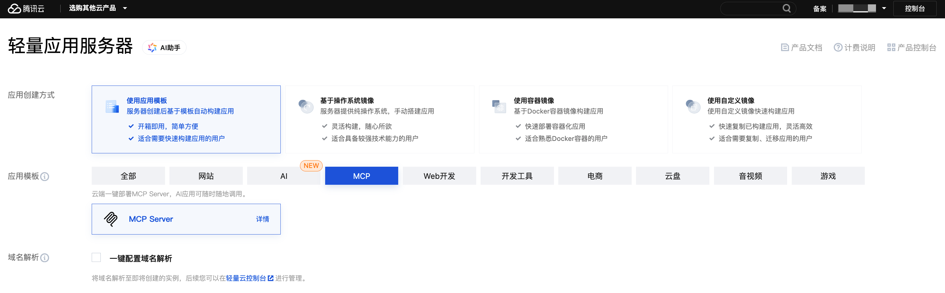Click the Tencent Cloud logo
The height and width of the screenshot is (293, 945).
(26, 8)
